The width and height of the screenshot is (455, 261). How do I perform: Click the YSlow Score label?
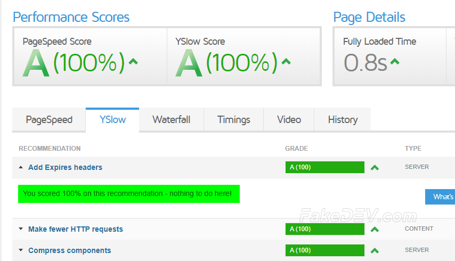pos(200,42)
